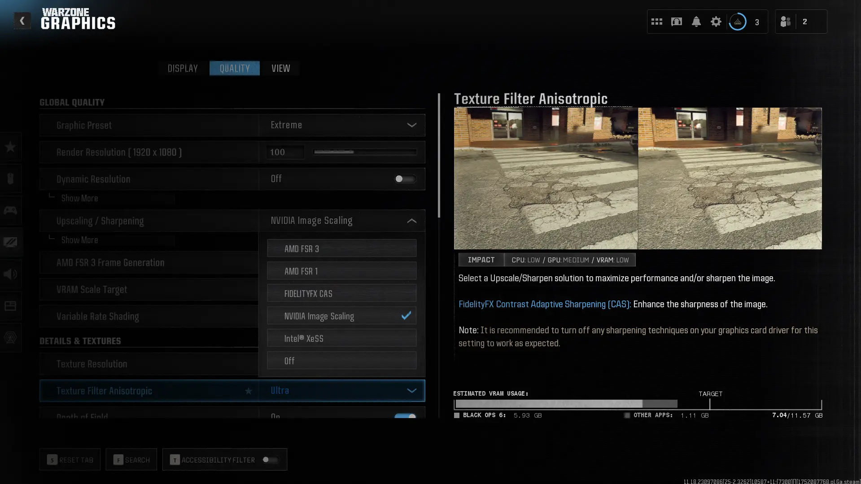Expand Show More under Upscaling / Sharpening
This screenshot has width=861, height=484.
tap(79, 240)
